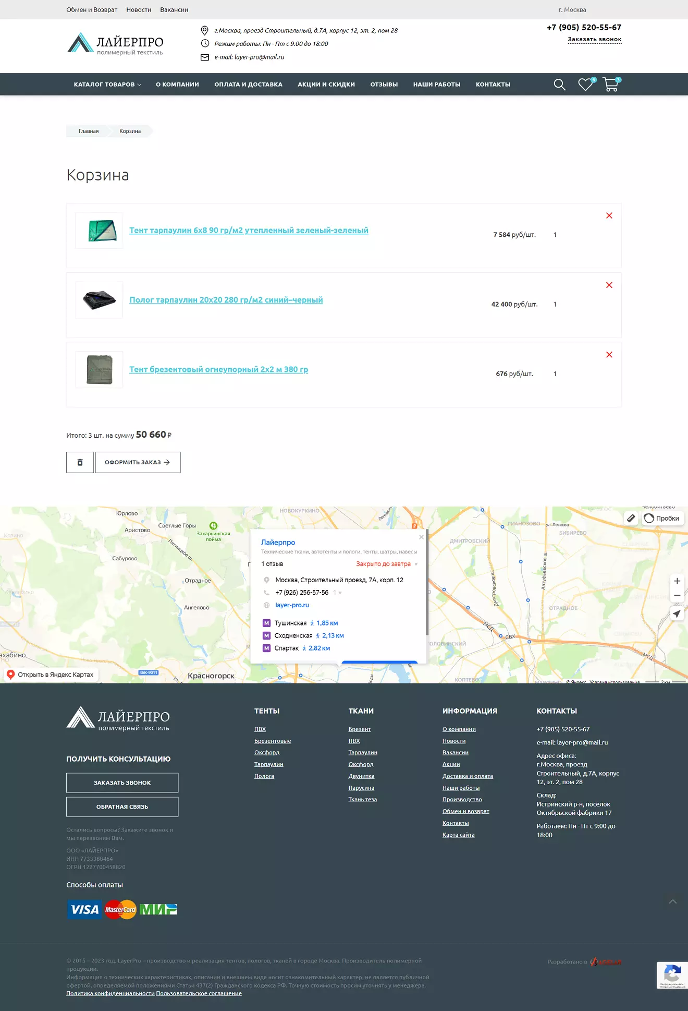This screenshot has width=688, height=1011.
Task: Click Обмен и Возврат top link
Action: click(92, 10)
